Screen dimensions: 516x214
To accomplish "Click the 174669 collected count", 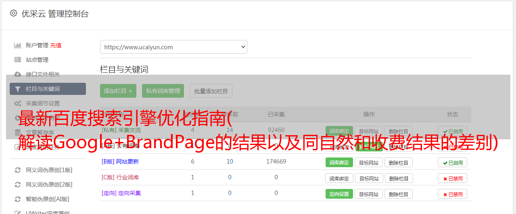I will click(x=276, y=162).
